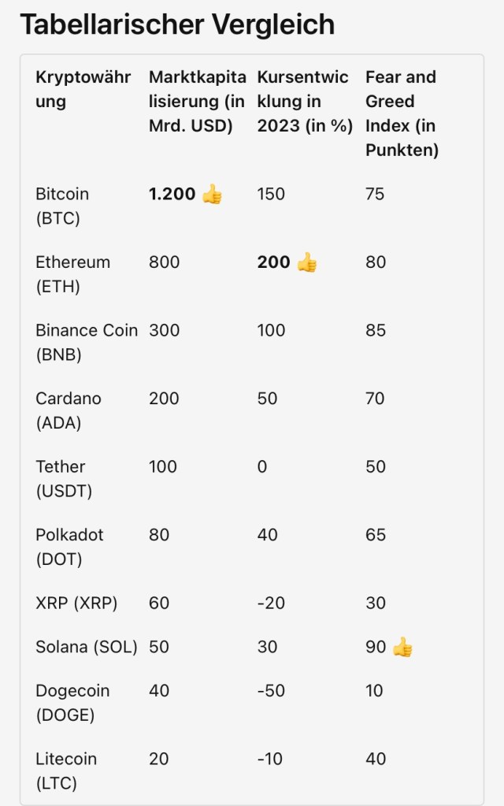Click the thumbs-up emoji beside Bitcoin's 1.200
504x806 pixels.
[212, 194]
